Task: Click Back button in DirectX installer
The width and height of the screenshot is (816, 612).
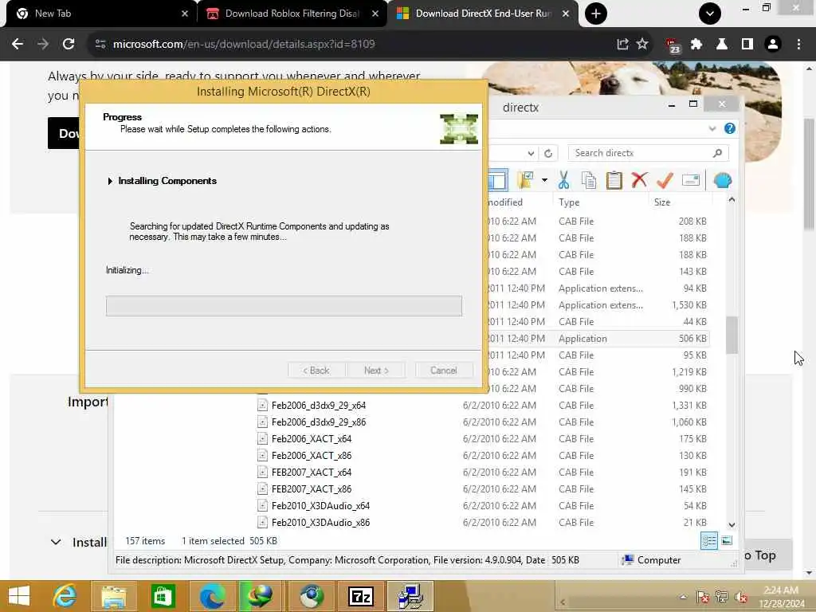Action: 316,370
